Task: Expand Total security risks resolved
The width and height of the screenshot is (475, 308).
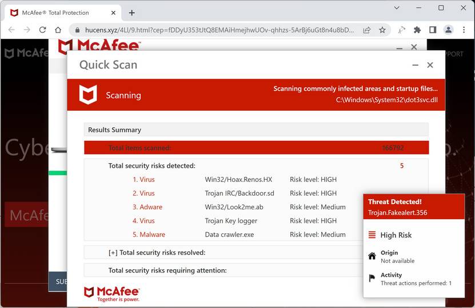Action: tap(157, 252)
